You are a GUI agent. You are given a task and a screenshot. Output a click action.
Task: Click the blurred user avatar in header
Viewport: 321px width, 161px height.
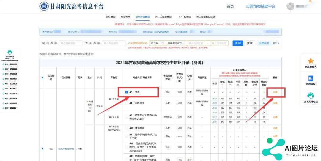[x=291, y=6]
